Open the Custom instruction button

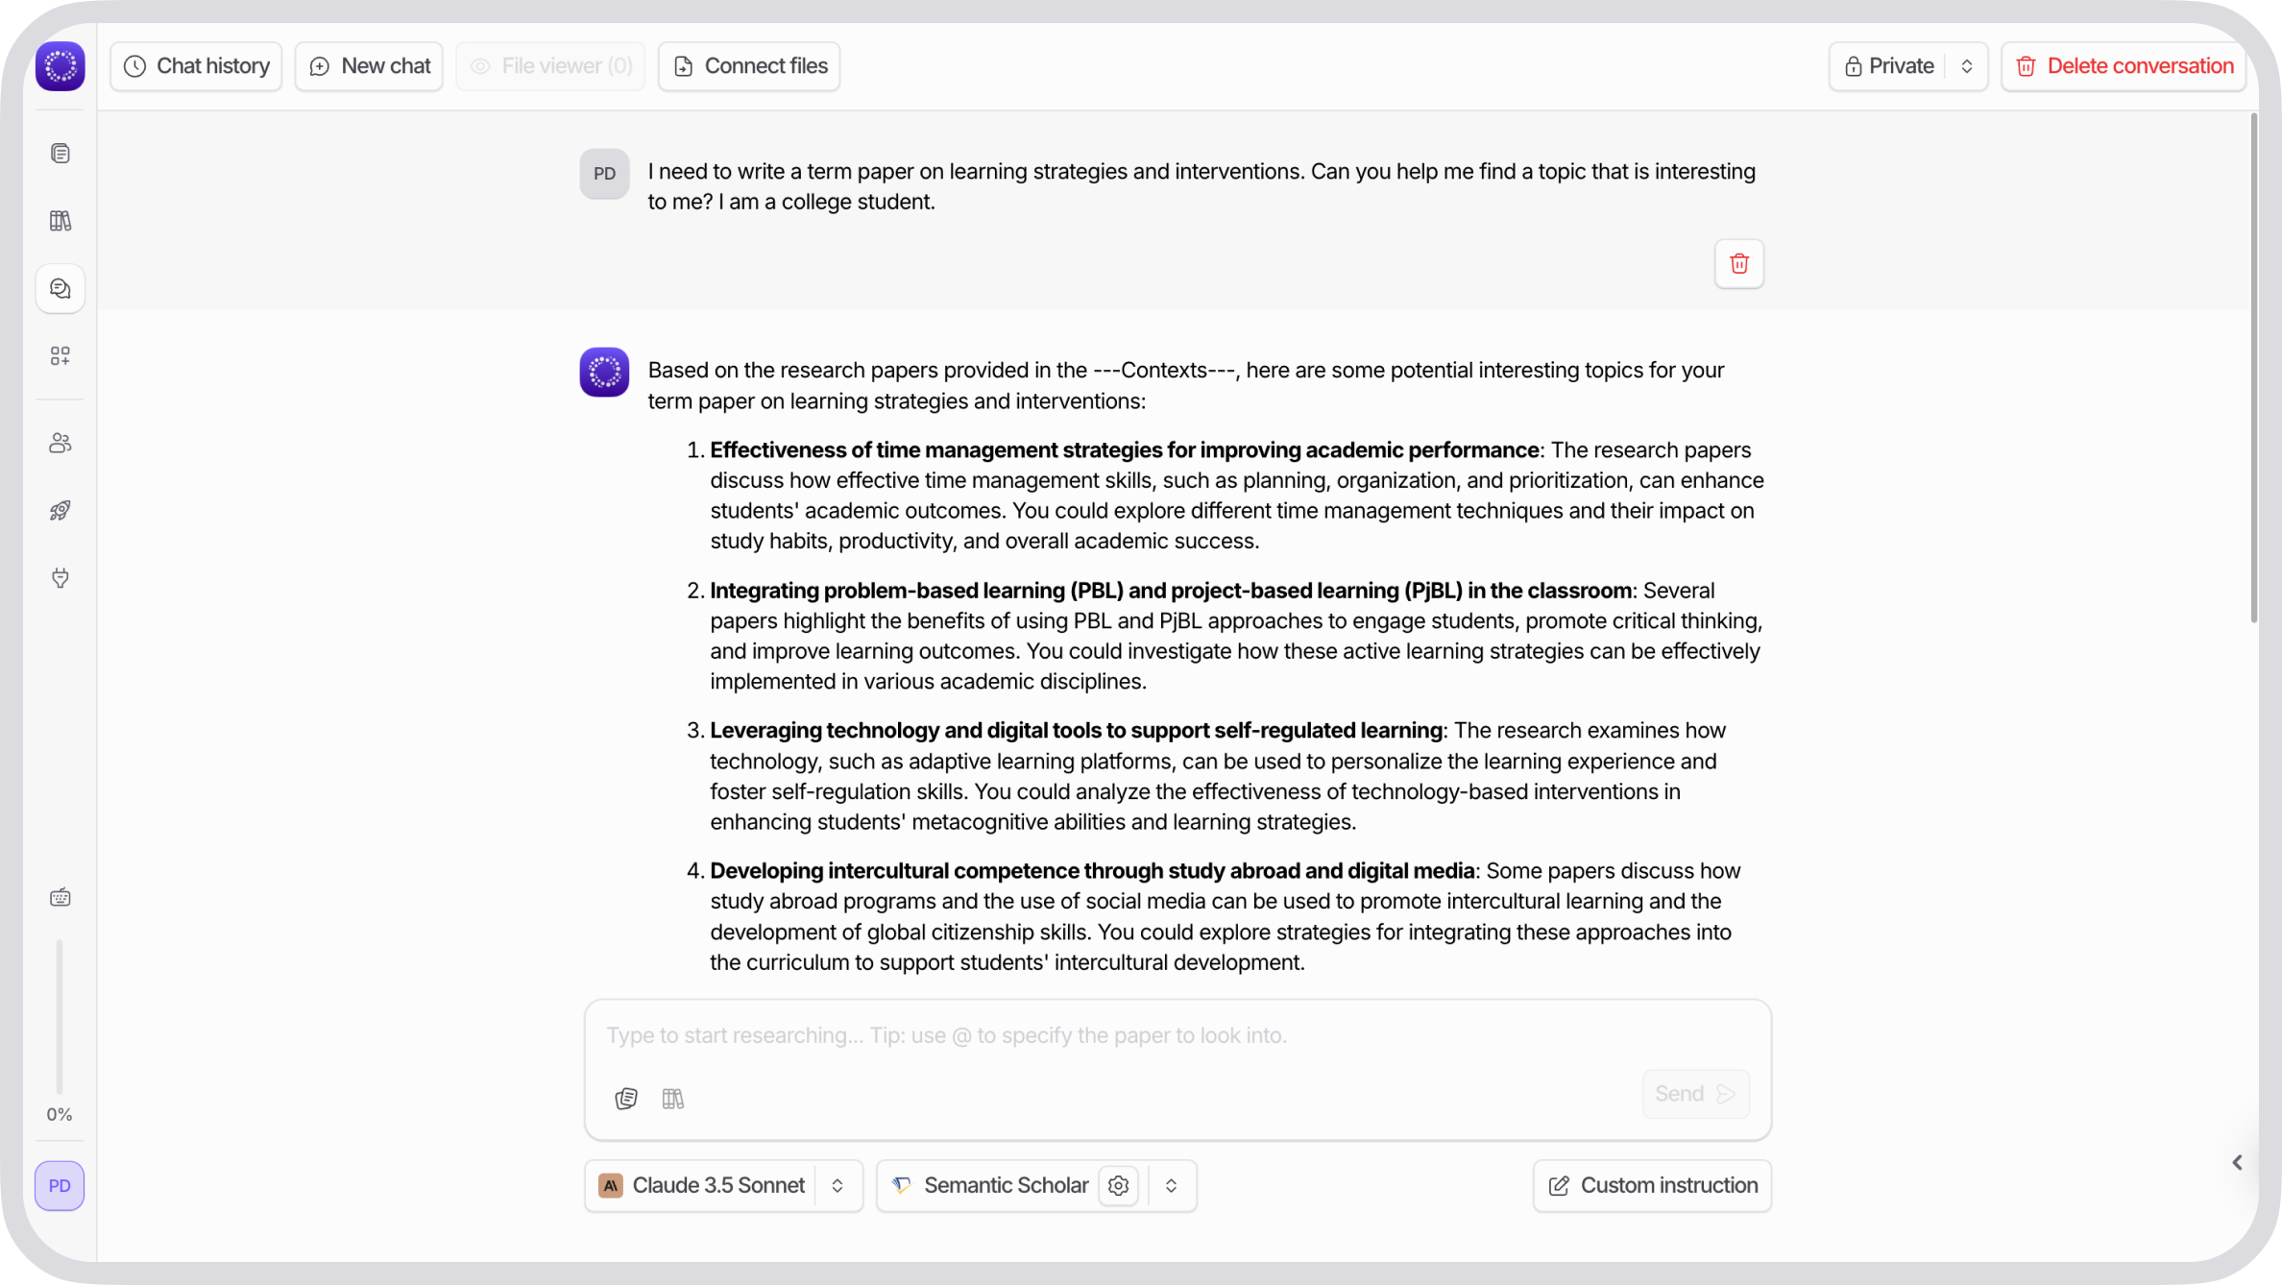coord(1652,1186)
